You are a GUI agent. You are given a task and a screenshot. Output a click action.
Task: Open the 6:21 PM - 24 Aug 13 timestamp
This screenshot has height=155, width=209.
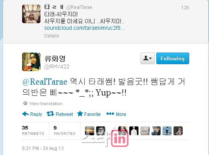[x=43, y=148]
